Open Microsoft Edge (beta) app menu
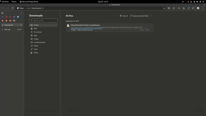The height and width of the screenshot is (116, 206). pos(29,2)
